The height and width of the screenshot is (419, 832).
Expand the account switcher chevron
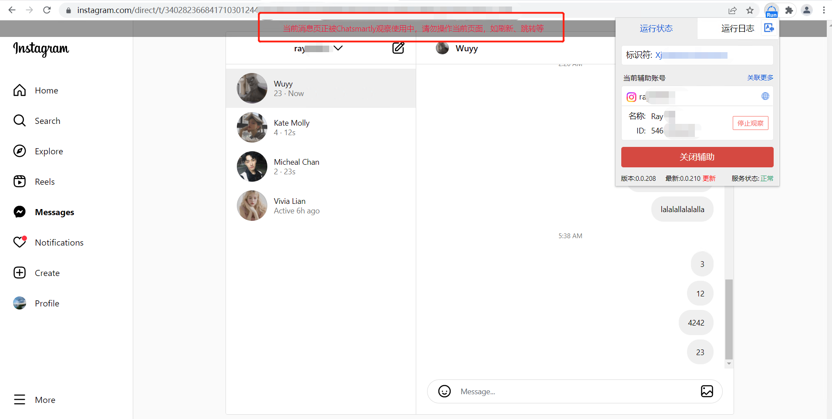pos(338,48)
